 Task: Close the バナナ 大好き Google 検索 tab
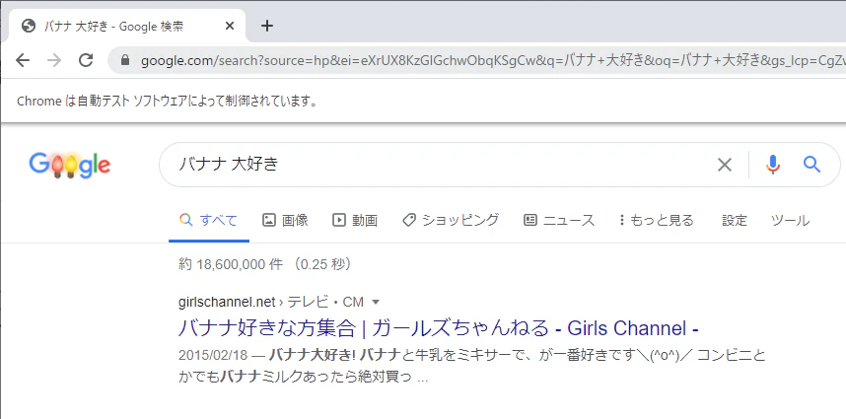[230, 26]
